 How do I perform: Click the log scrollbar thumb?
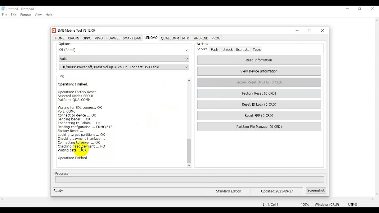189,151
